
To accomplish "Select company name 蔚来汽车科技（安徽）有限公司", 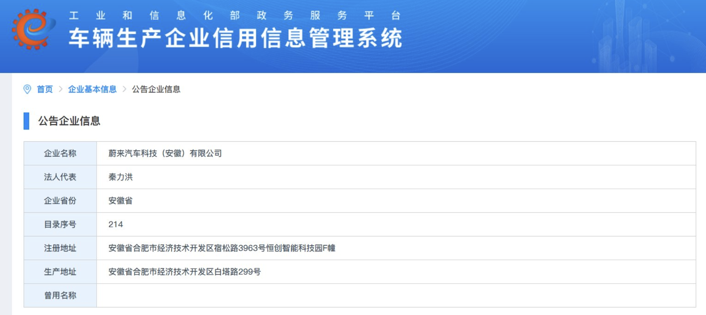I will [x=165, y=153].
